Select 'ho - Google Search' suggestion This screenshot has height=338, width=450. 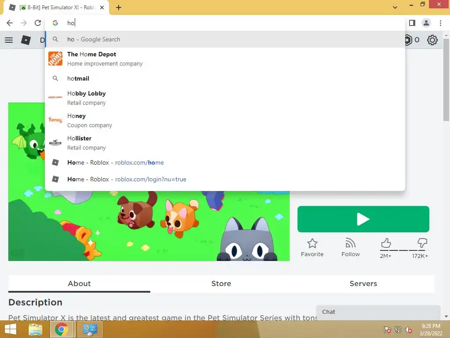[225, 39]
